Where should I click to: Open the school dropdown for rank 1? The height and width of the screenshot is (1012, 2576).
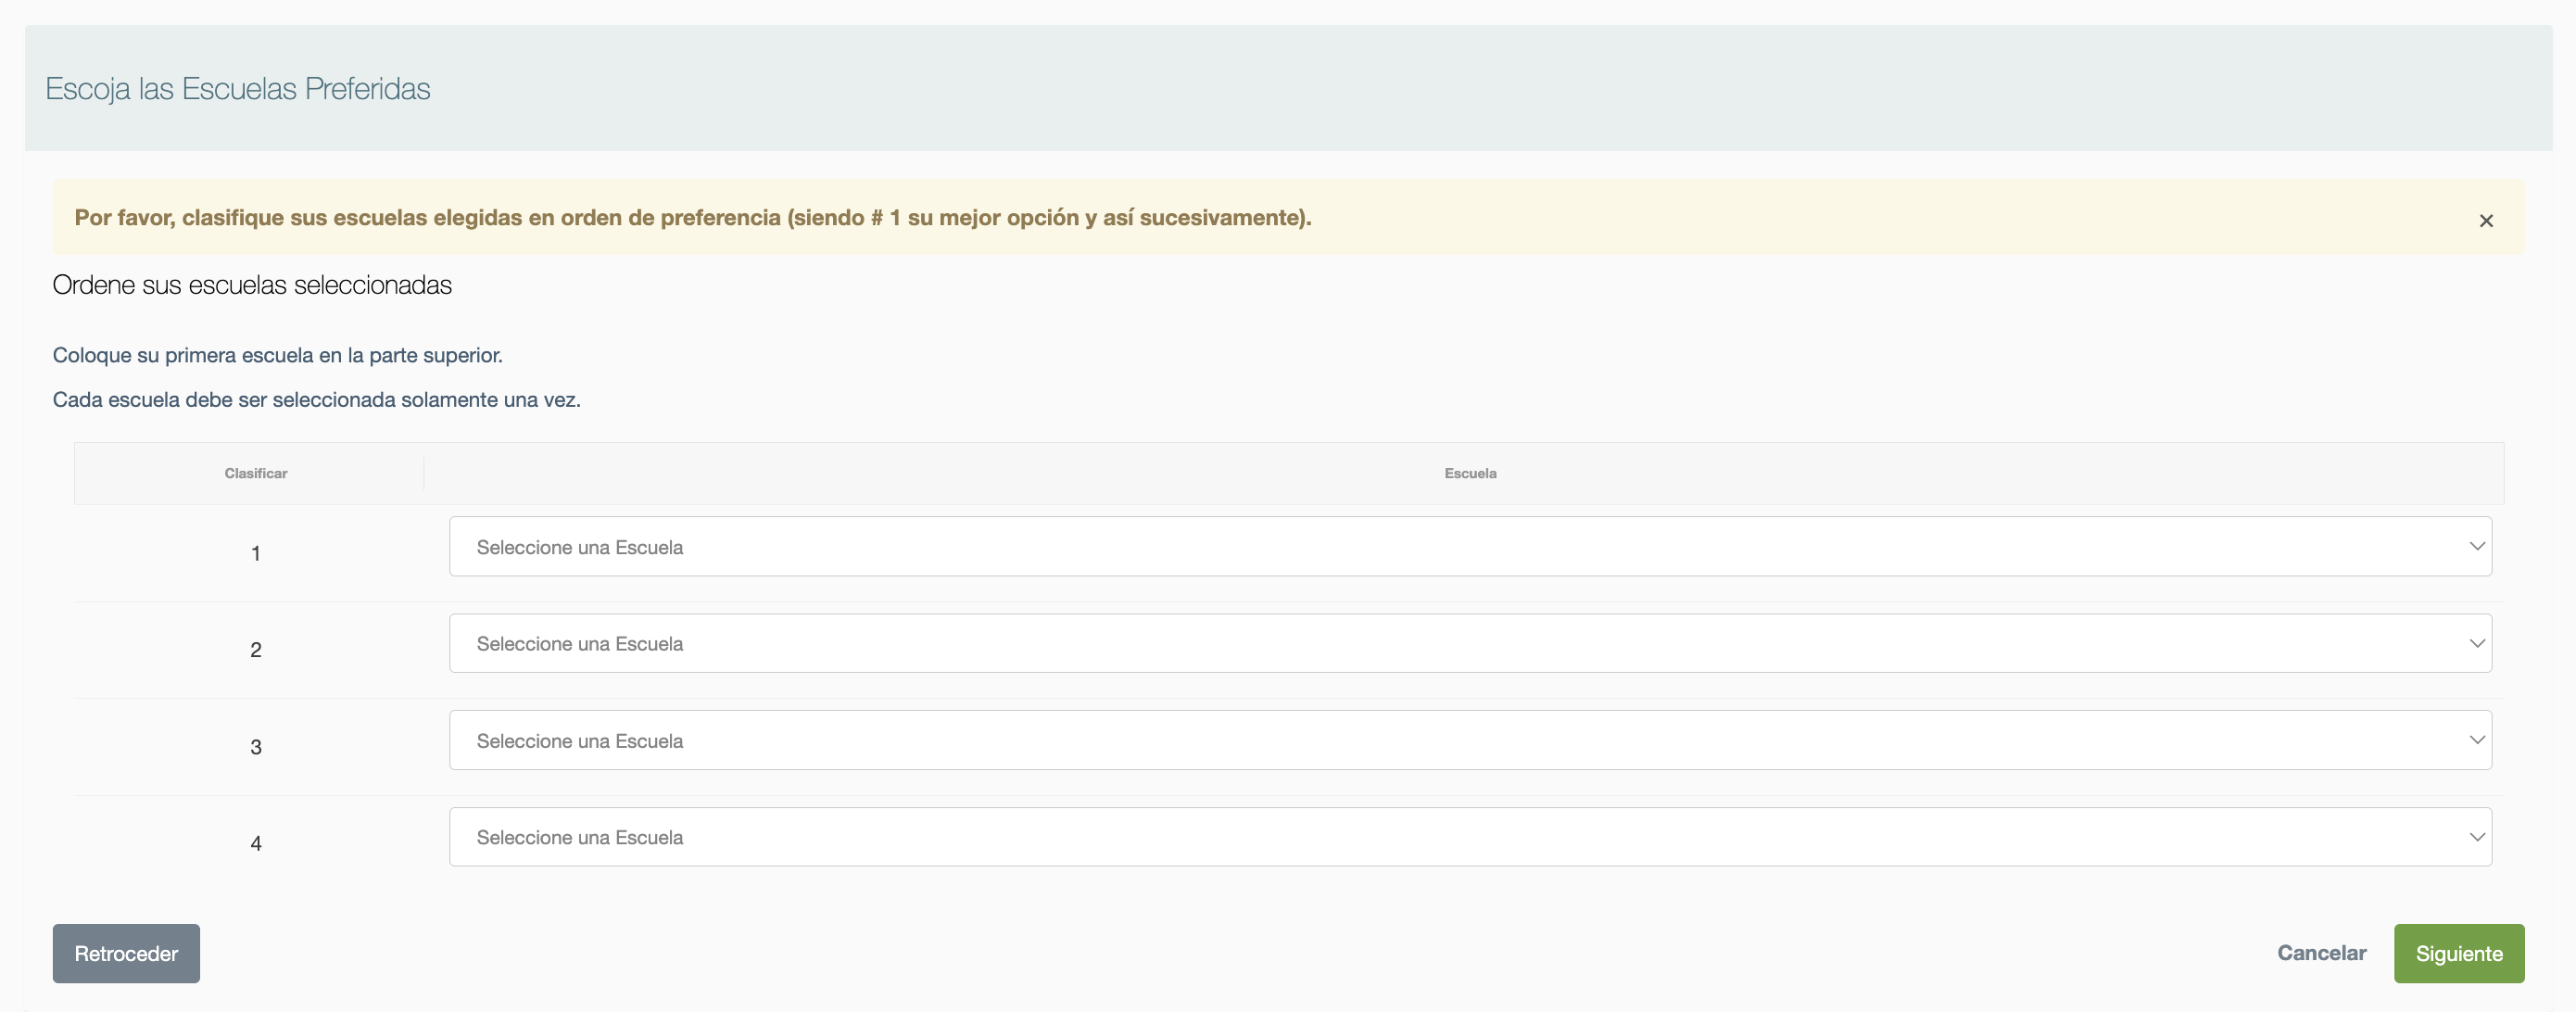click(x=1470, y=546)
